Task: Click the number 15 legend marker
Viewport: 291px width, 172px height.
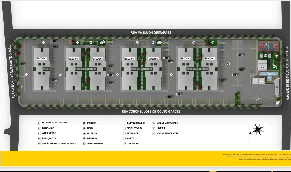Action: tap(124, 144)
